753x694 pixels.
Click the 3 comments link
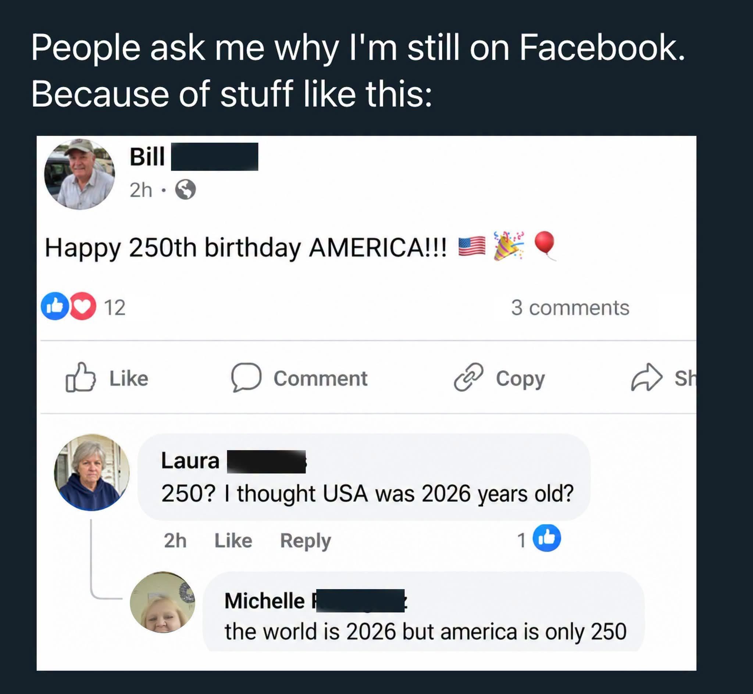click(x=570, y=307)
